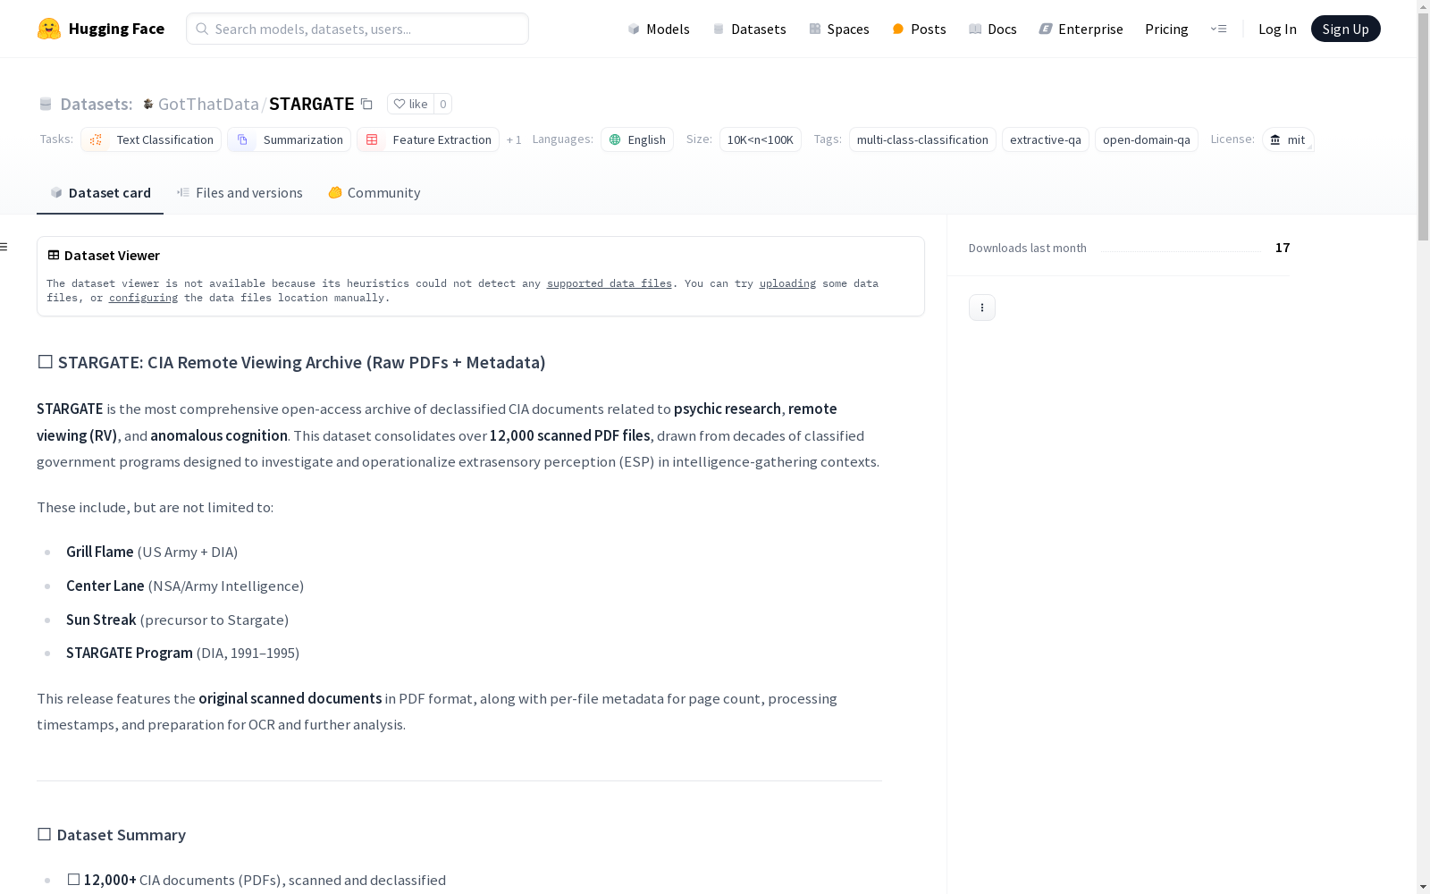Viewport: 1430px width, 894px height.
Task: Go to Spaces in the top navigation
Action: 839,29
